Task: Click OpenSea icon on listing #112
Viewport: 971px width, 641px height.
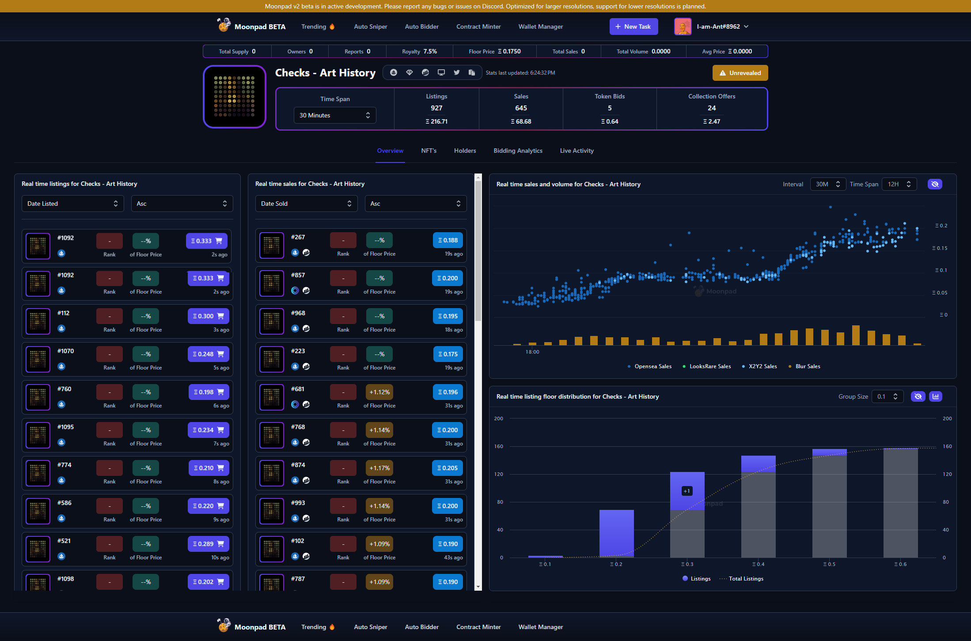Action: (x=61, y=328)
